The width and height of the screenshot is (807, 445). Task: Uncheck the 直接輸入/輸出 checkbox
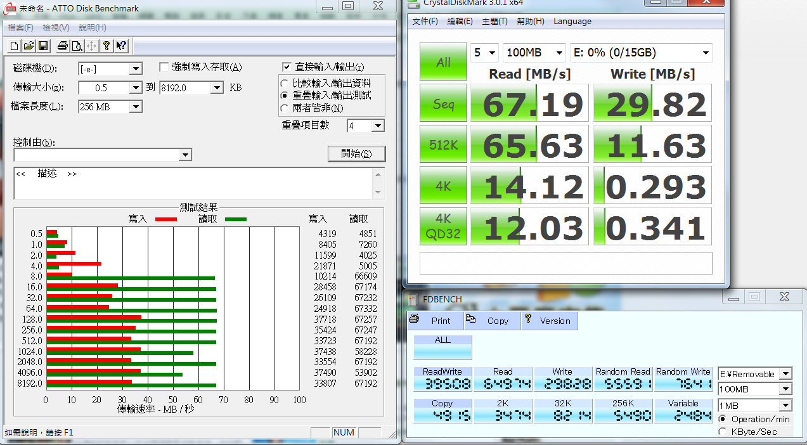pyautogui.click(x=287, y=67)
